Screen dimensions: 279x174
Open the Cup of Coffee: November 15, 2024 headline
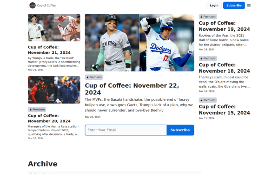225,110
